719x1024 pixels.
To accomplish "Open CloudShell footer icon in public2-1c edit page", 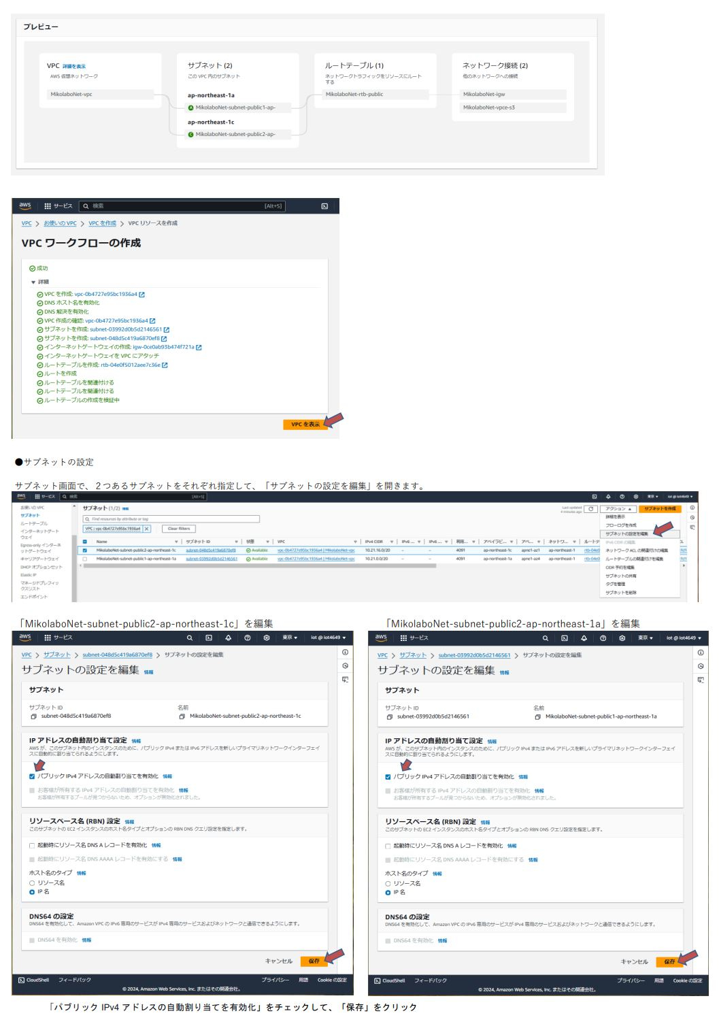I will pos(22,980).
